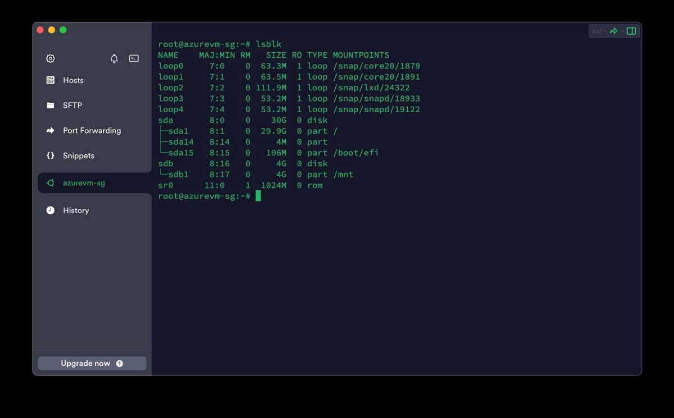Click the arrow icon in Upgrade now

click(x=120, y=364)
